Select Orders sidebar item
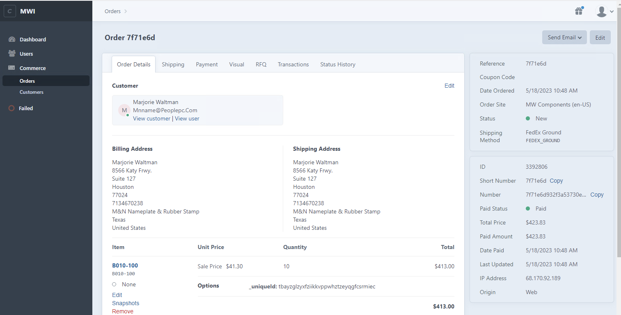 click(46, 81)
